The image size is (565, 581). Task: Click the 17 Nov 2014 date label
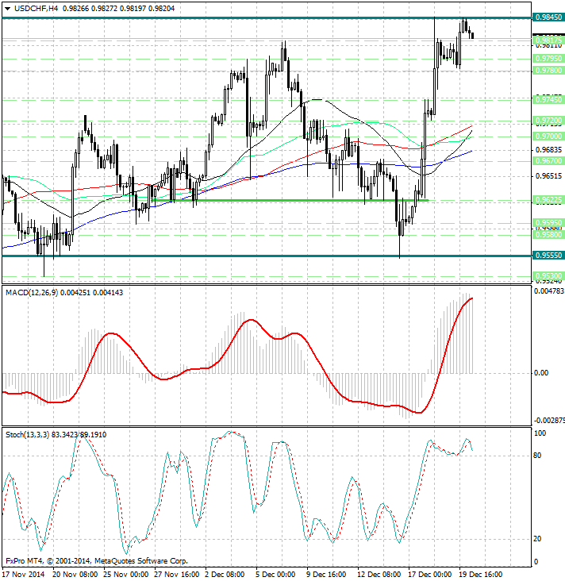23,575
